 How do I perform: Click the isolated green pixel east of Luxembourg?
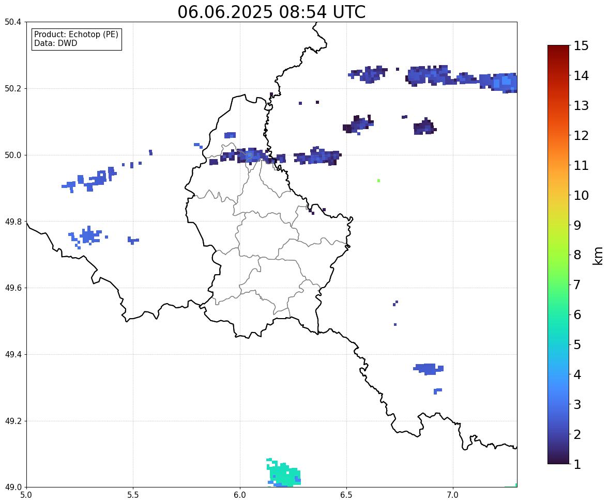point(378,181)
